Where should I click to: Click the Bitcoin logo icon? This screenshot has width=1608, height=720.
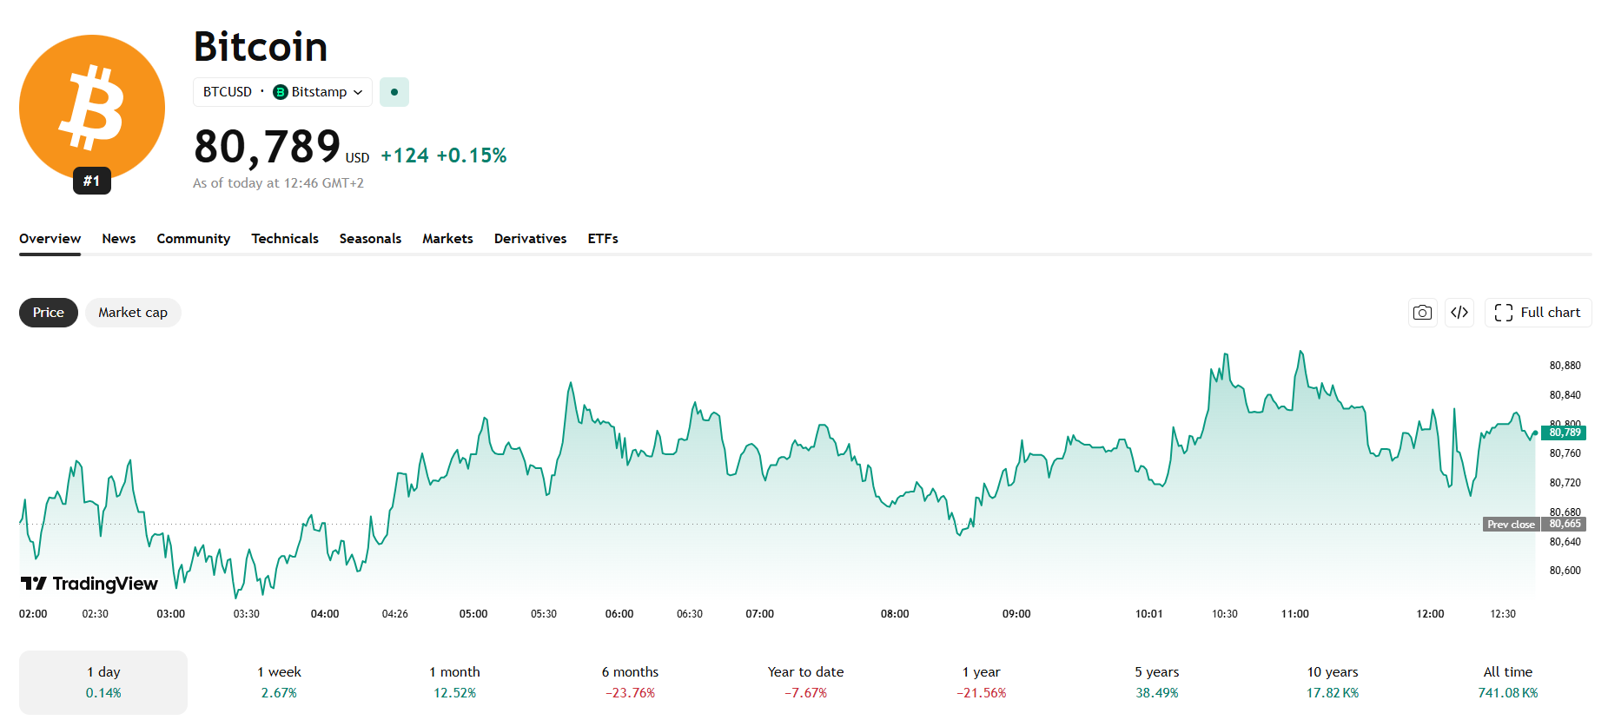coord(92,108)
